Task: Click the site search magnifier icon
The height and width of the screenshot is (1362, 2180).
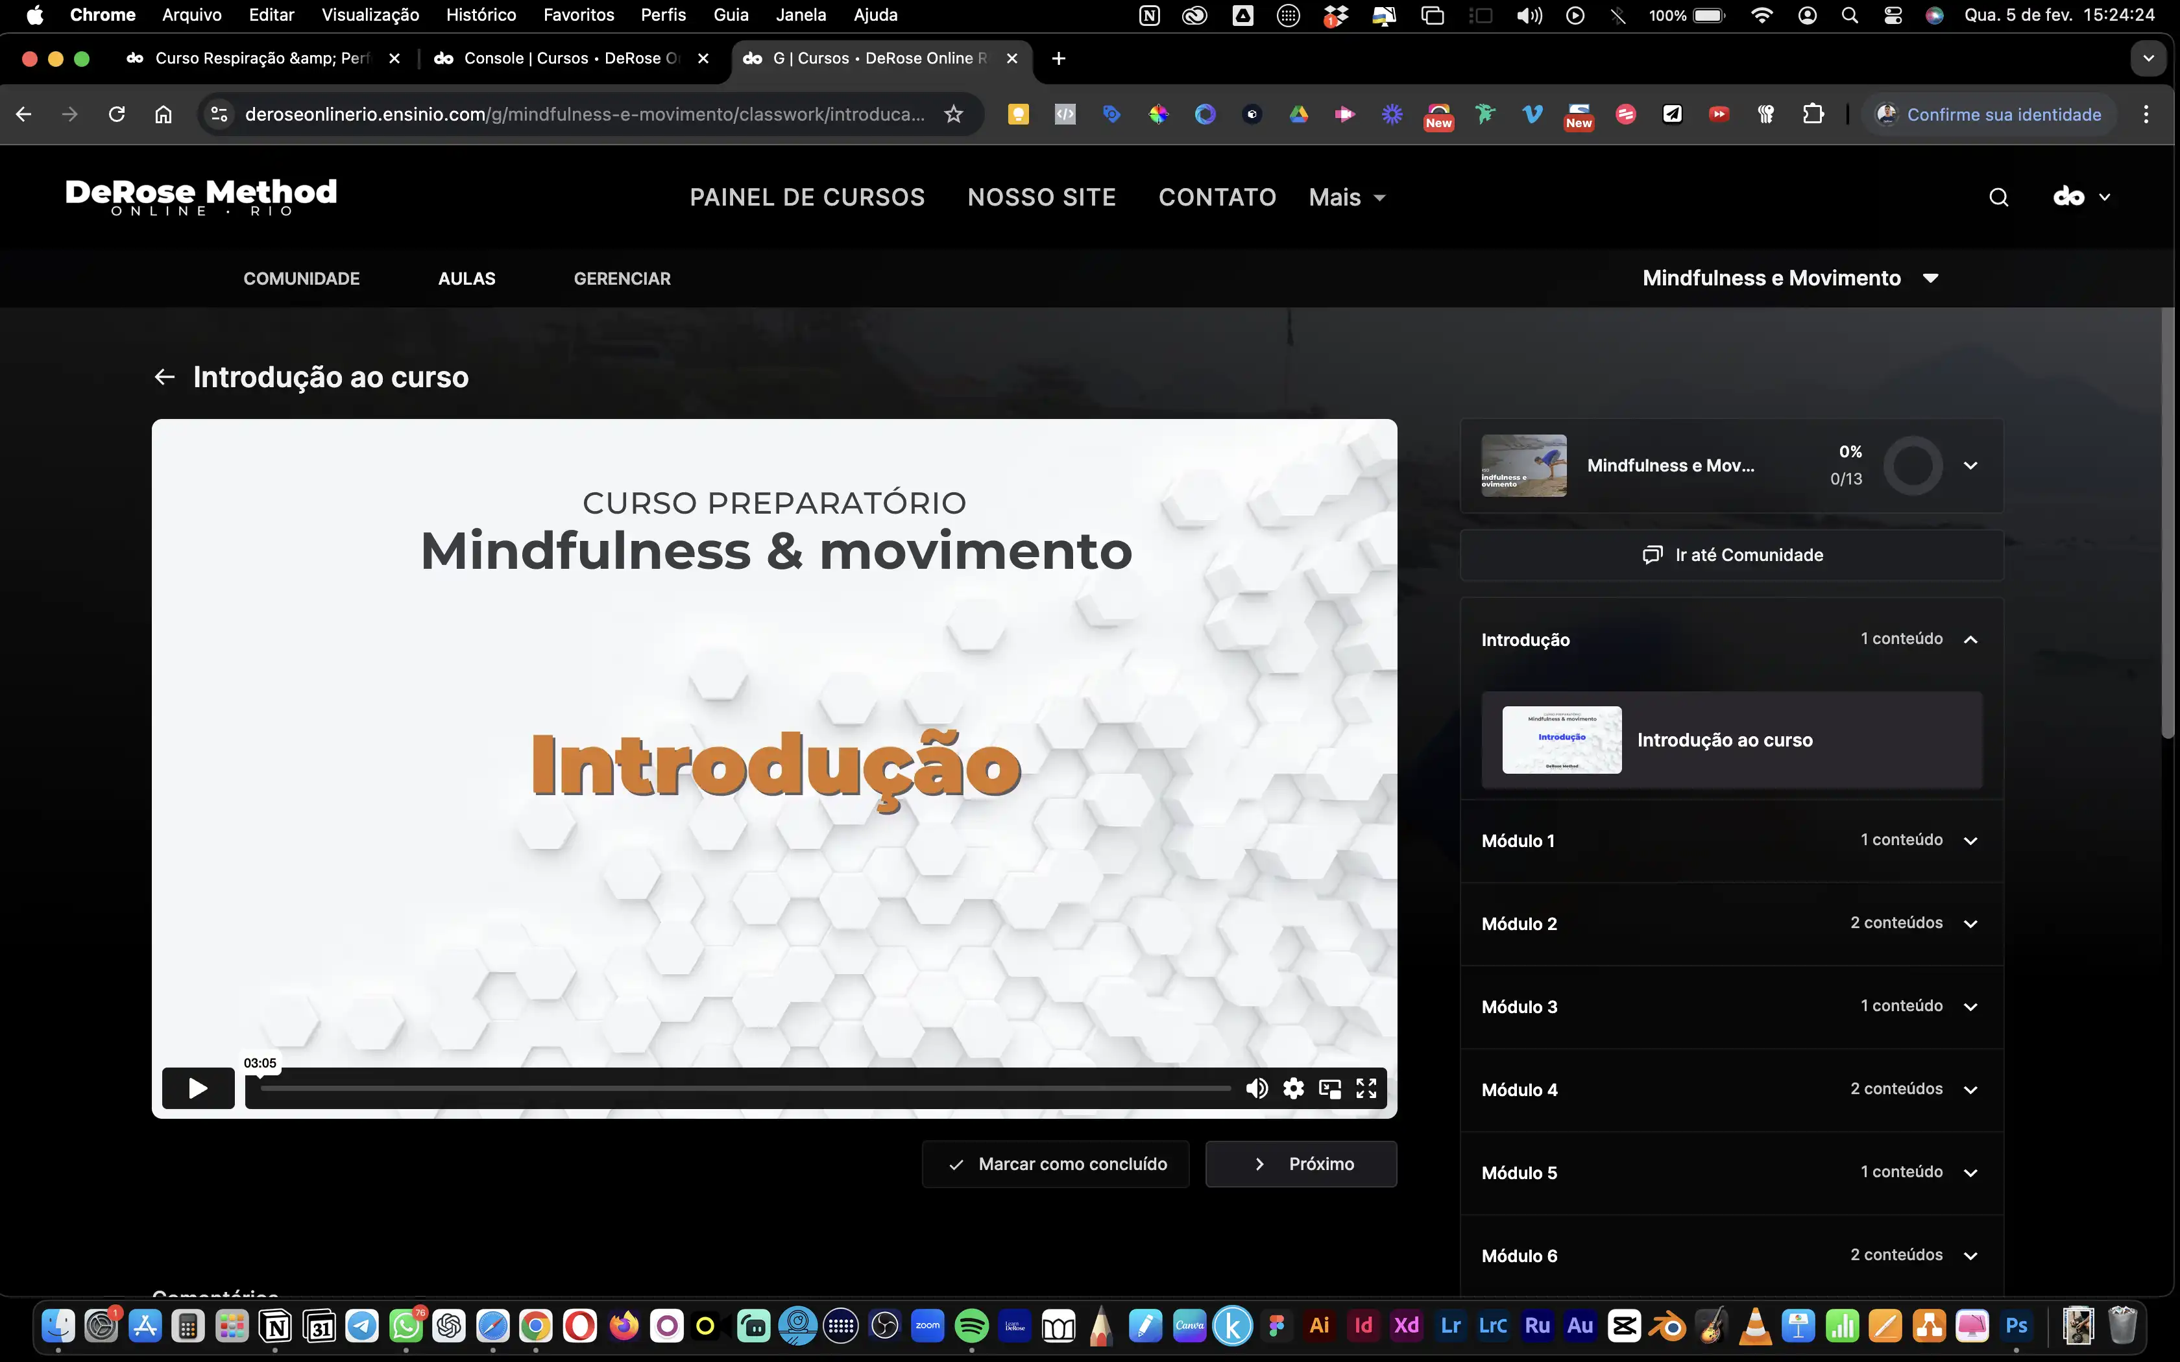Action: click(1998, 197)
